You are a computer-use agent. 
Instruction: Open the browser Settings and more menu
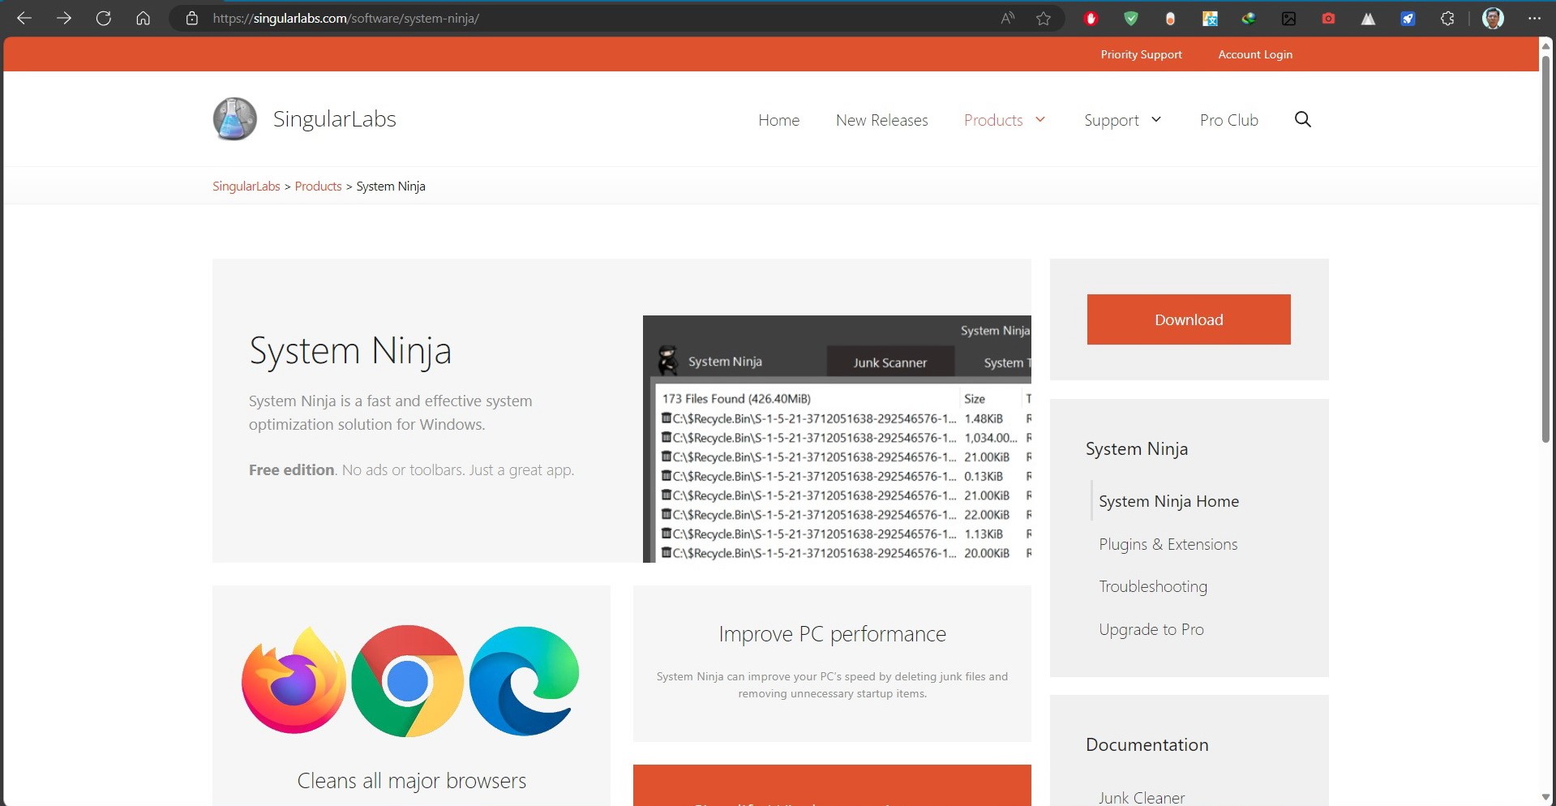pos(1534,18)
